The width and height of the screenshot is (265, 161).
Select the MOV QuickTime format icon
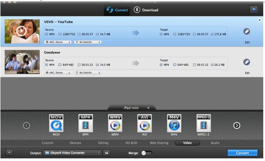(56, 123)
